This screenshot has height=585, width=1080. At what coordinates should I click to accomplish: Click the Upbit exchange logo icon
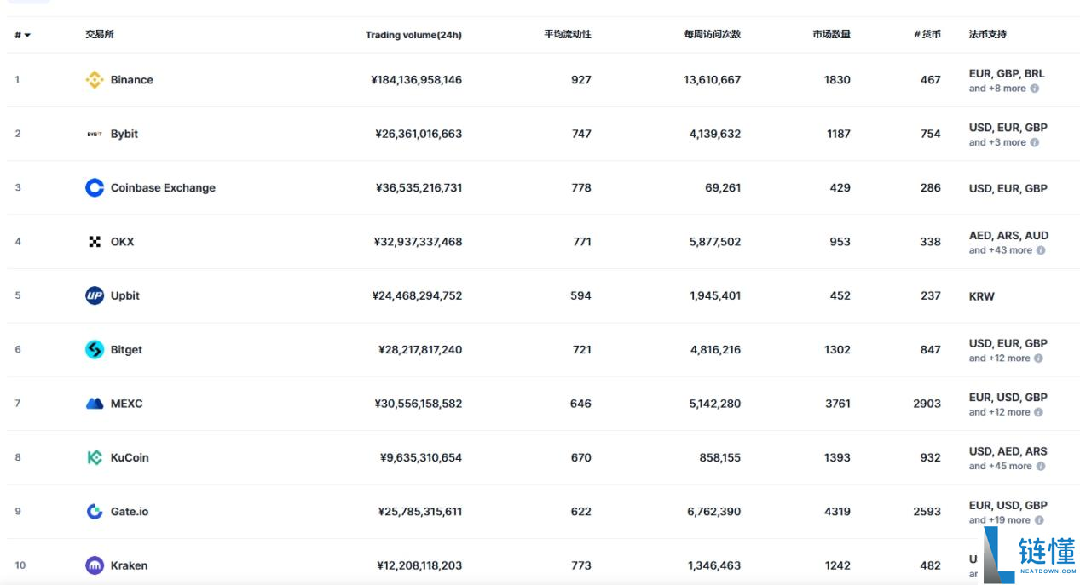tap(95, 295)
